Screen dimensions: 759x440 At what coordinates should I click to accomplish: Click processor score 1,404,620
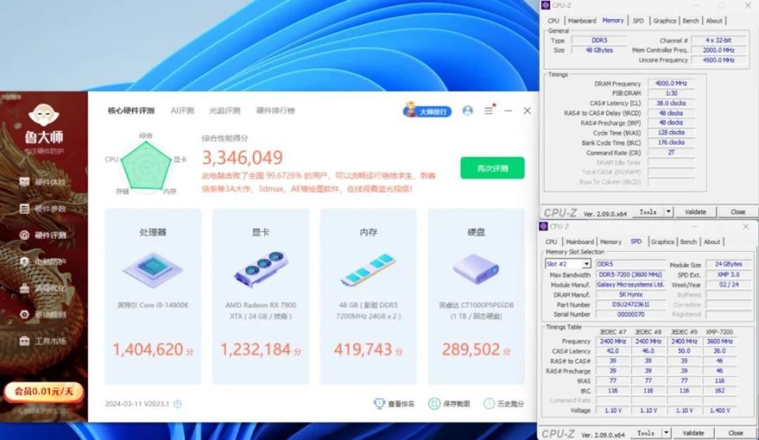[x=148, y=349]
